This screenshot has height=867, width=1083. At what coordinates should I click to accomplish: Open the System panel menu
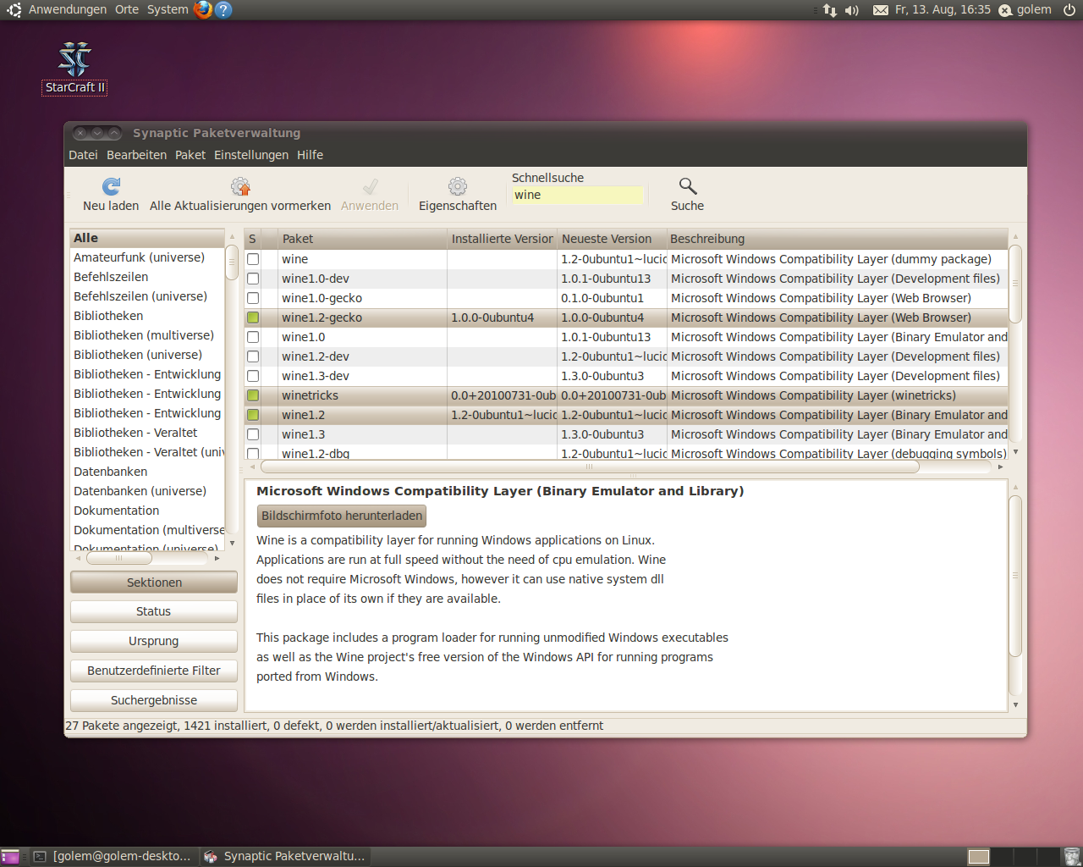click(x=168, y=9)
